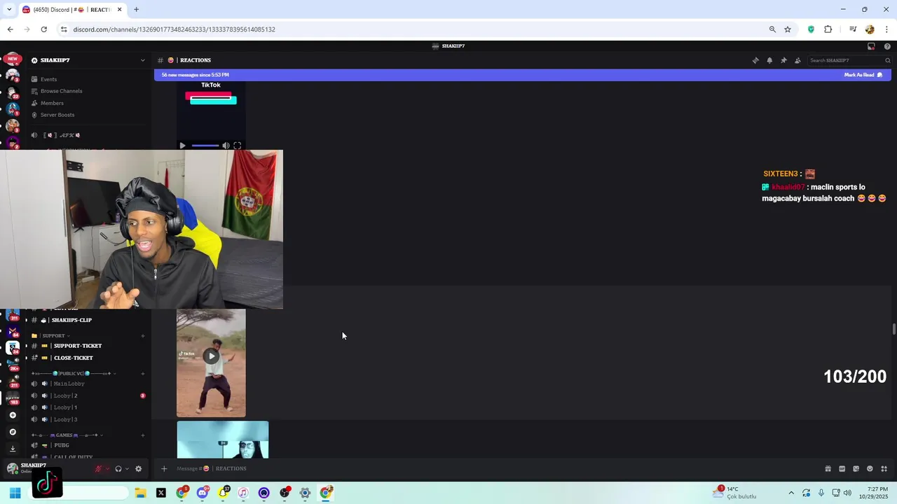Screen dimensions: 897x504
Task: Bookmark this page star icon
Action: pyautogui.click(x=788, y=29)
